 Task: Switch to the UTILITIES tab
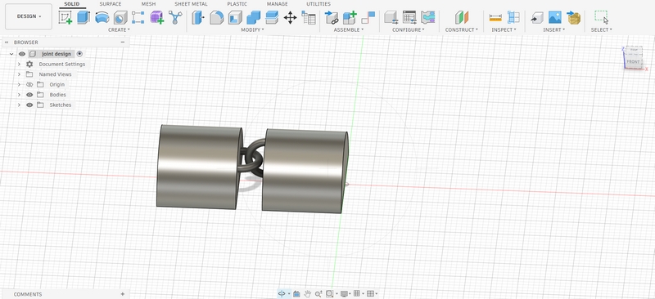click(318, 4)
